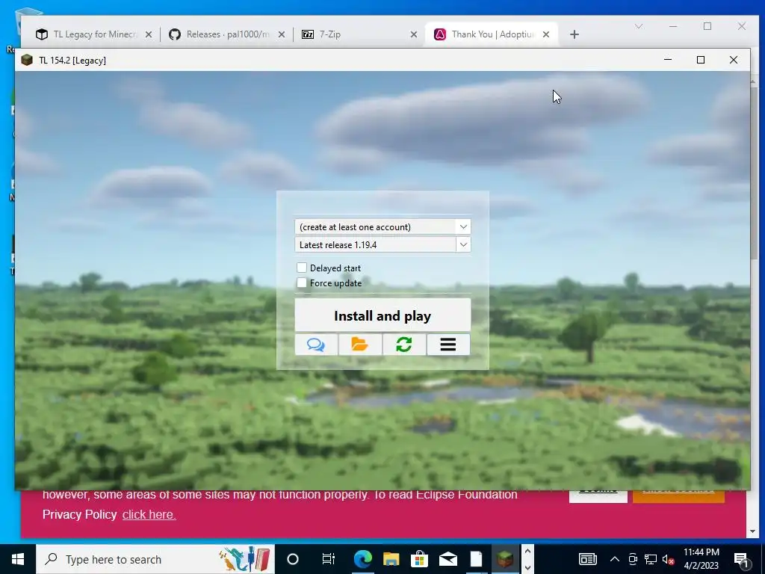This screenshot has width=765, height=574.
Task: Open the game folder icon button
Action: (360, 345)
